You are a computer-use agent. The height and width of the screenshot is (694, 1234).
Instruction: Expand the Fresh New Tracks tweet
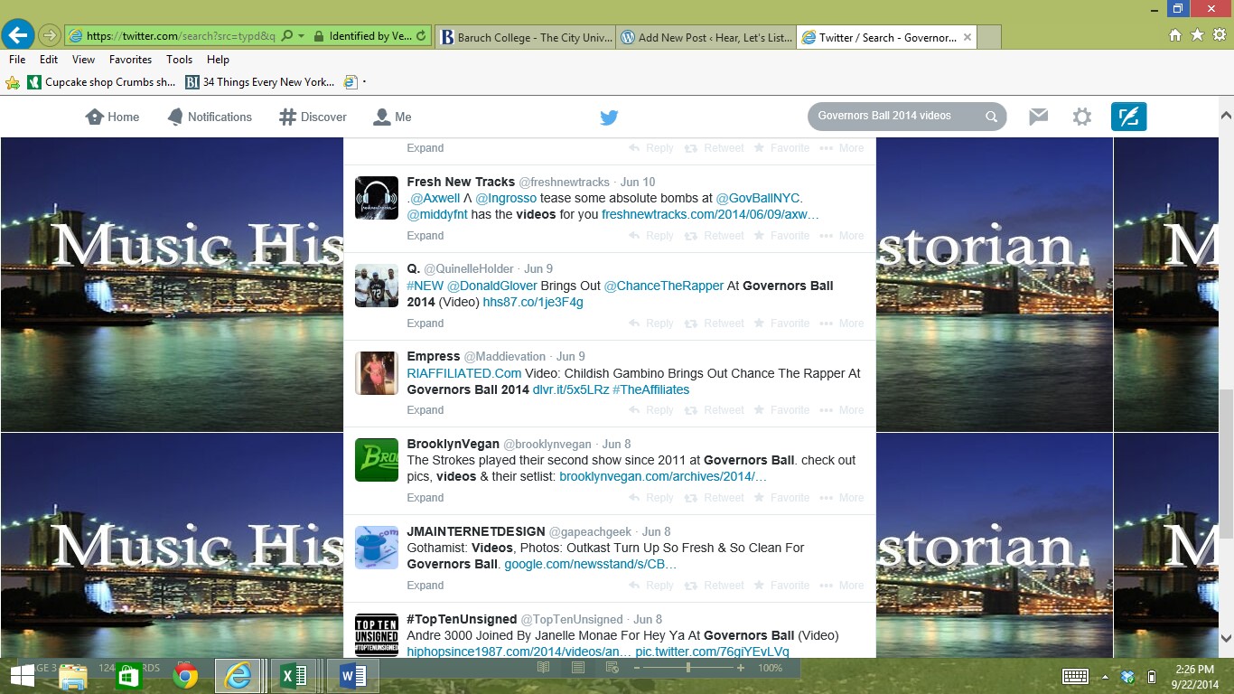[425, 236]
